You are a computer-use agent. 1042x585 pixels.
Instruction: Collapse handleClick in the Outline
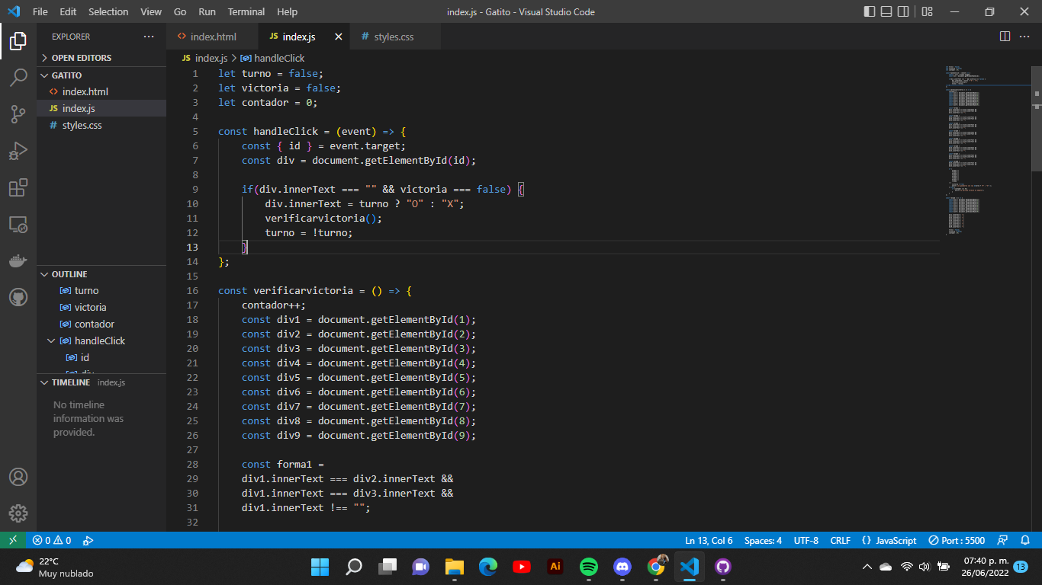(x=52, y=340)
